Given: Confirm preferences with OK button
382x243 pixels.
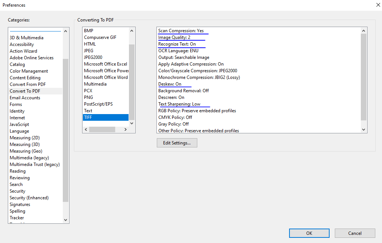Looking at the screenshot, I should pyautogui.click(x=309, y=233).
